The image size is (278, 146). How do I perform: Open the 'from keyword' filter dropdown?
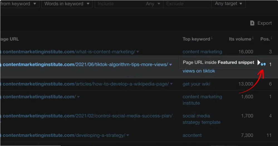click(19, 4)
